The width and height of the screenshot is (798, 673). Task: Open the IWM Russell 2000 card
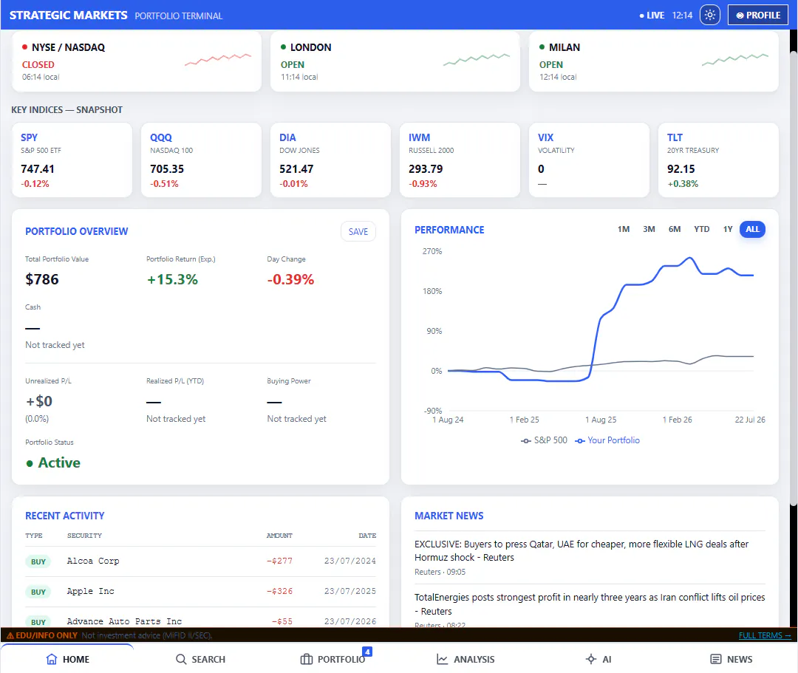coord(460,160)
